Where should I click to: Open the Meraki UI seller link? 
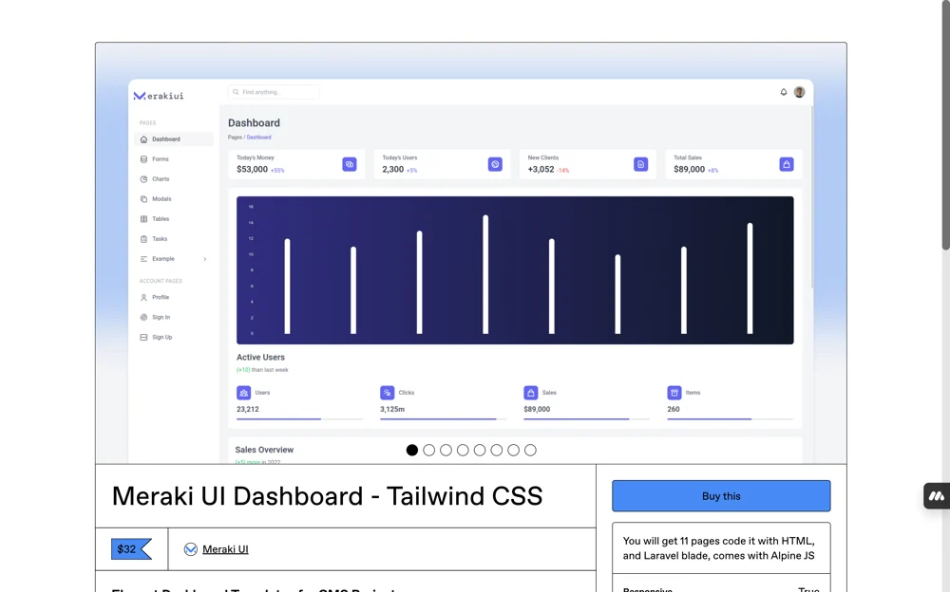[225, 549]
